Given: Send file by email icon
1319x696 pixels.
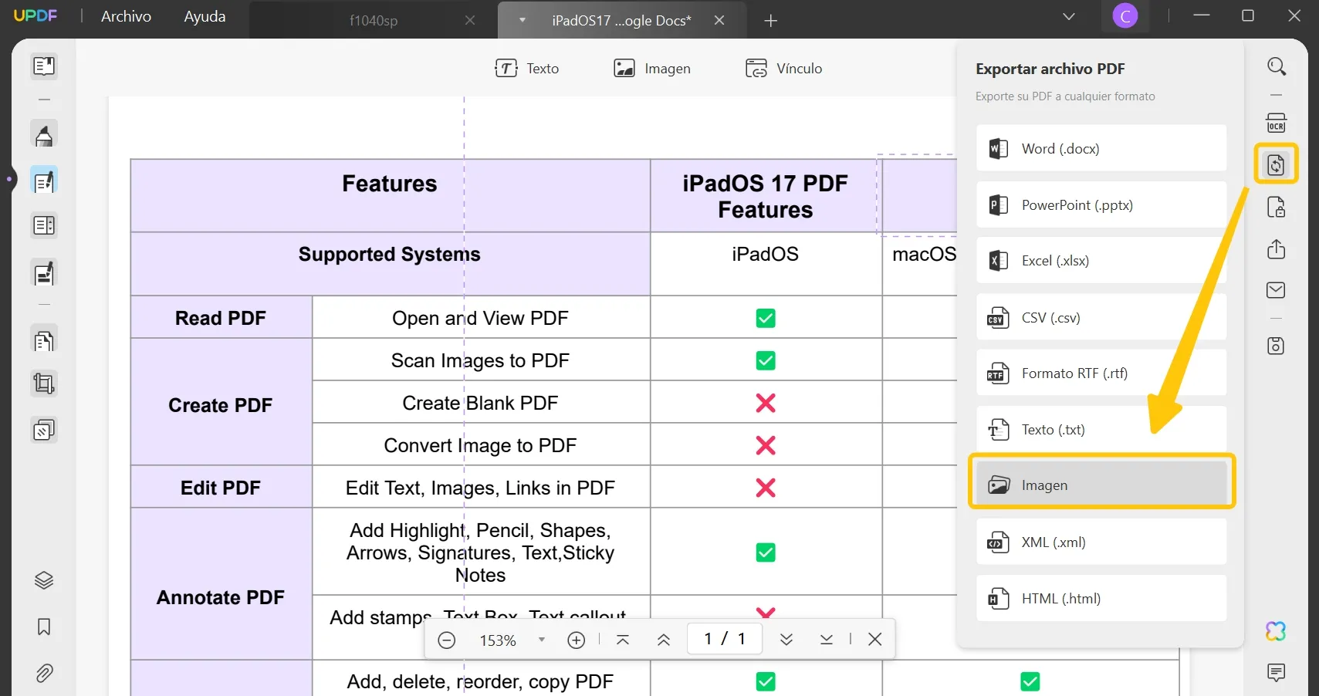Looking at the screenshot, I should (x=1277, y=290).
